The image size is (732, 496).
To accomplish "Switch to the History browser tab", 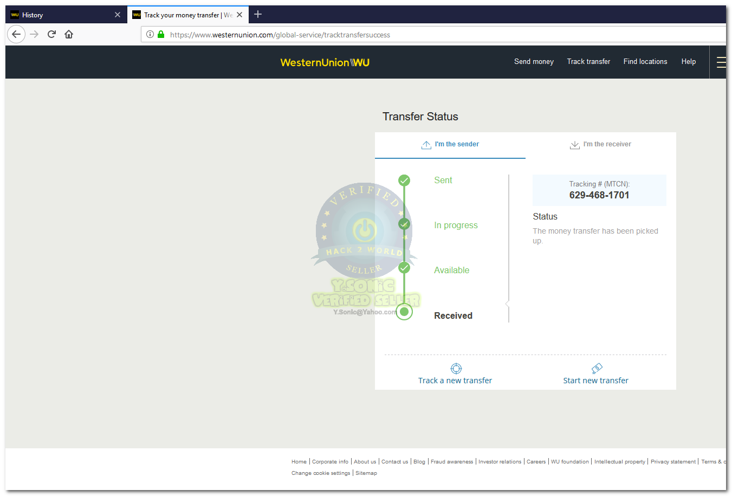I will pos(66,15).
